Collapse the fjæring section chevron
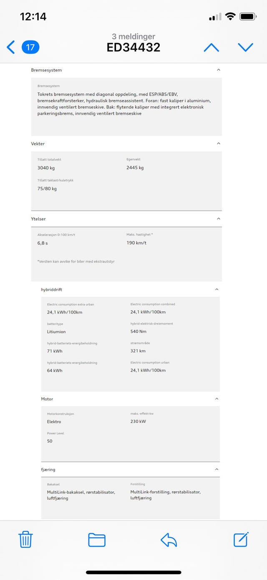Image resolution: width=267 pixels, height=580 pixels. click(x=216, y=470)
